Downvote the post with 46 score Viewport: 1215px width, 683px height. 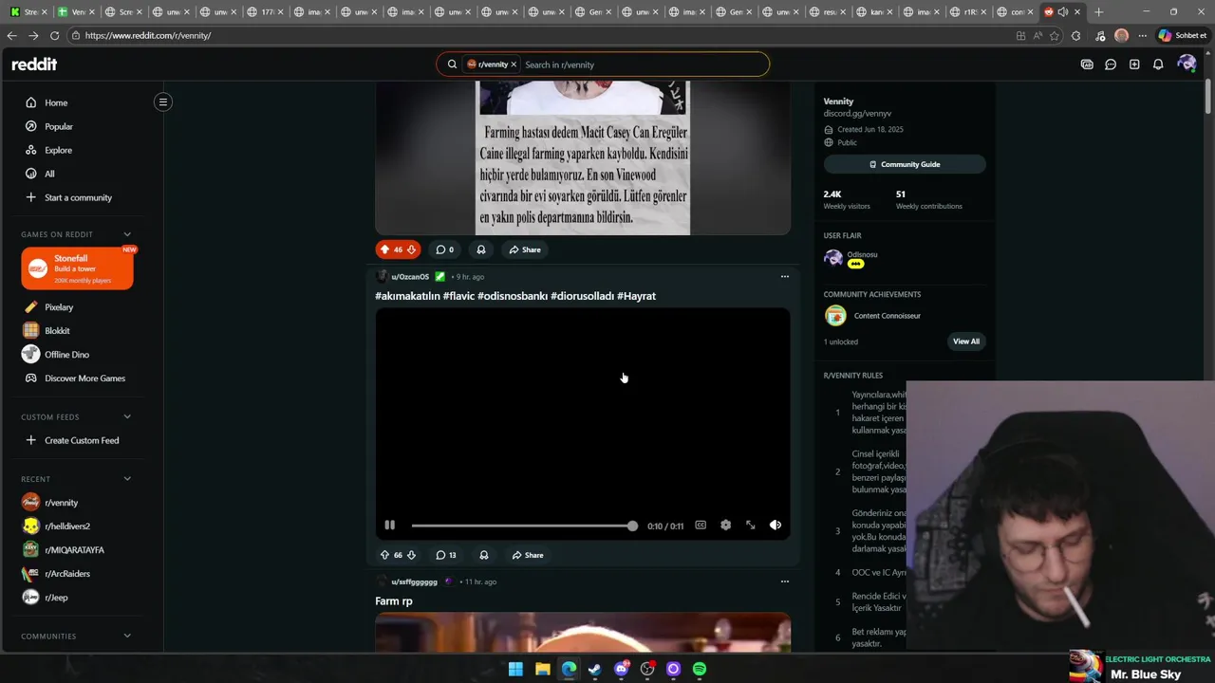click(x=411, y=249)
